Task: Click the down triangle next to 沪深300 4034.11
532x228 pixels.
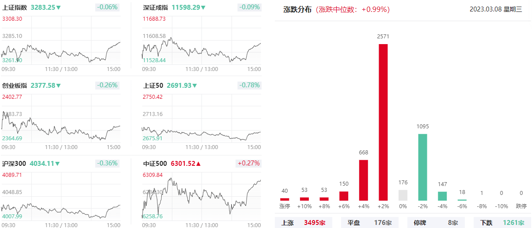Action: click(57, 164)
